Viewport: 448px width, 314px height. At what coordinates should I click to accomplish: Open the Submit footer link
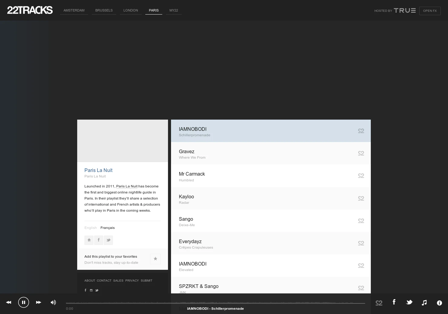[147, 281]
